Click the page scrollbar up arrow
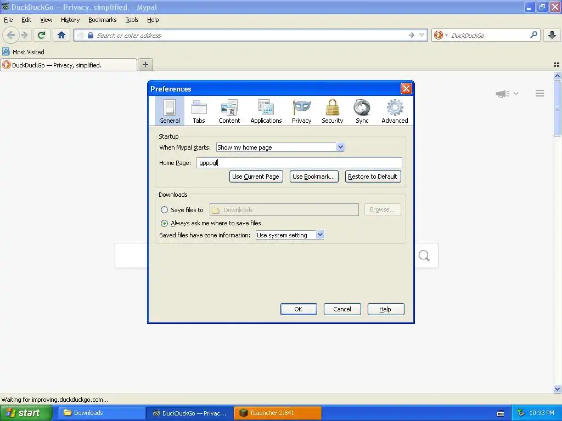This screenshot has width=562, height=421. point(557,76)
